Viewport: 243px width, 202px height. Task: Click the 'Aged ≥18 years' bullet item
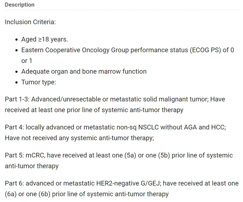click(44, 39)
